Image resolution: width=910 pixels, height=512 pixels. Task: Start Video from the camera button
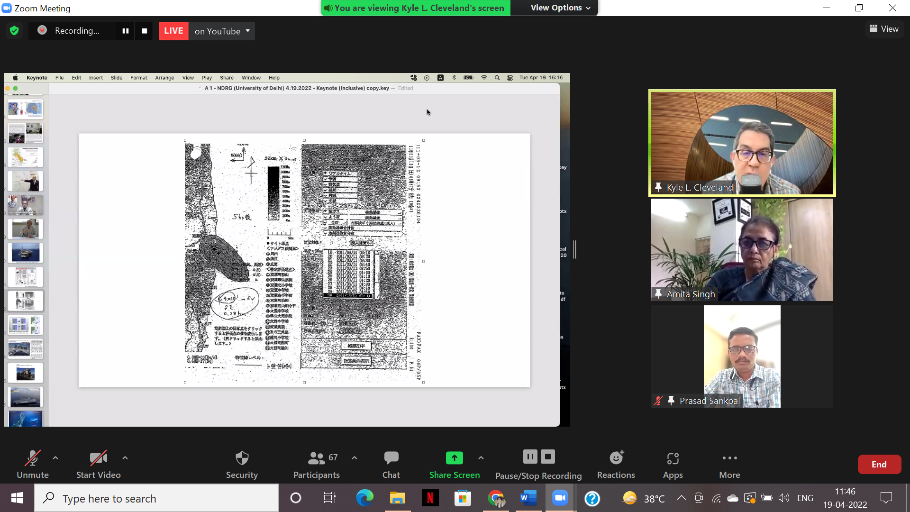(98, 464)
